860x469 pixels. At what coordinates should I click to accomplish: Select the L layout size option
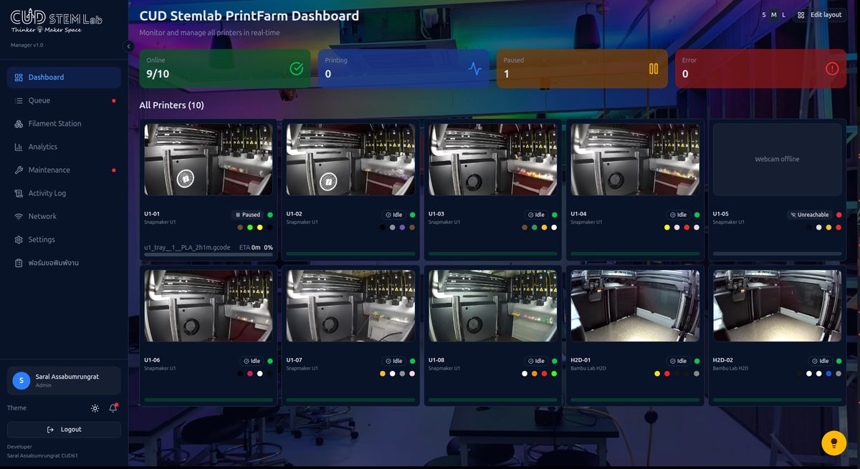[x=783, y=14]
